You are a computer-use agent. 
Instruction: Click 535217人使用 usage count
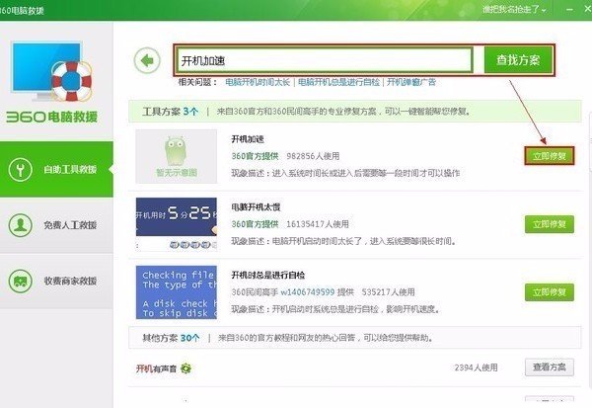388,291
